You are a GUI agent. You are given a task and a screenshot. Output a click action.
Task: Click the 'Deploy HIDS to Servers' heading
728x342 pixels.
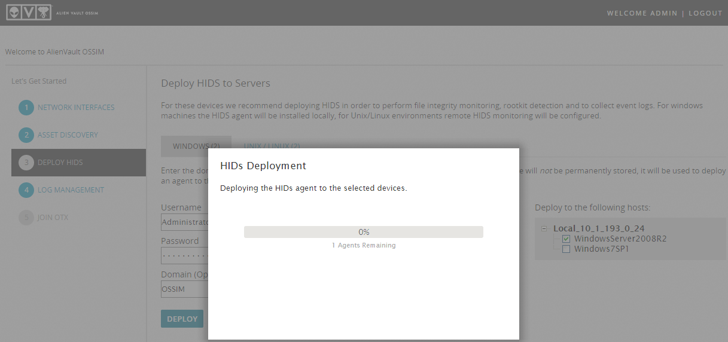coord(216,83)
